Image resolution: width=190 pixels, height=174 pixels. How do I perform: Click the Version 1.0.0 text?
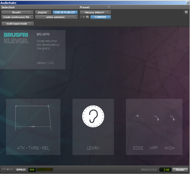(x=45, y=63)
